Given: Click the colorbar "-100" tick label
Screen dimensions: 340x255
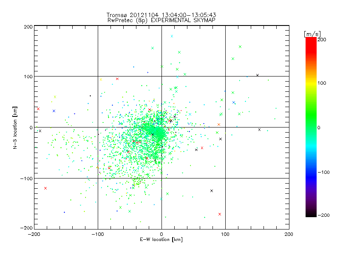Looking at the screenshot, I should (323, 172).
